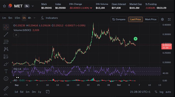
Task: Set chart range to 5d
Action: [22, 92]
